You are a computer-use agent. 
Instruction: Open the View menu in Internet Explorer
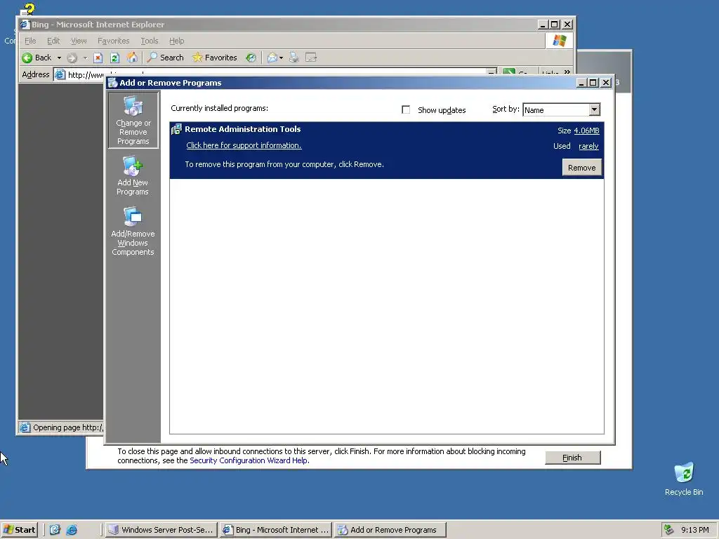[x=79, y=41]
